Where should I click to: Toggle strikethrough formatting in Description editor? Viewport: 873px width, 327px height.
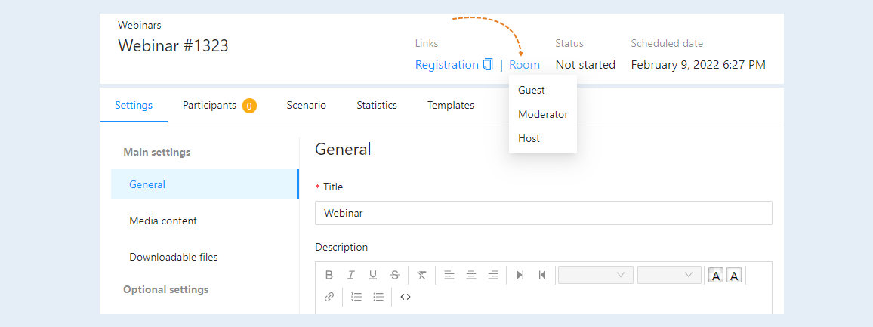point(395,275)
